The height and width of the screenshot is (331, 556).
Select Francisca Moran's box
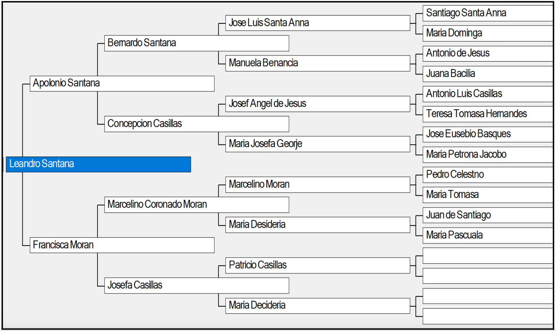[x=122, y=245]
